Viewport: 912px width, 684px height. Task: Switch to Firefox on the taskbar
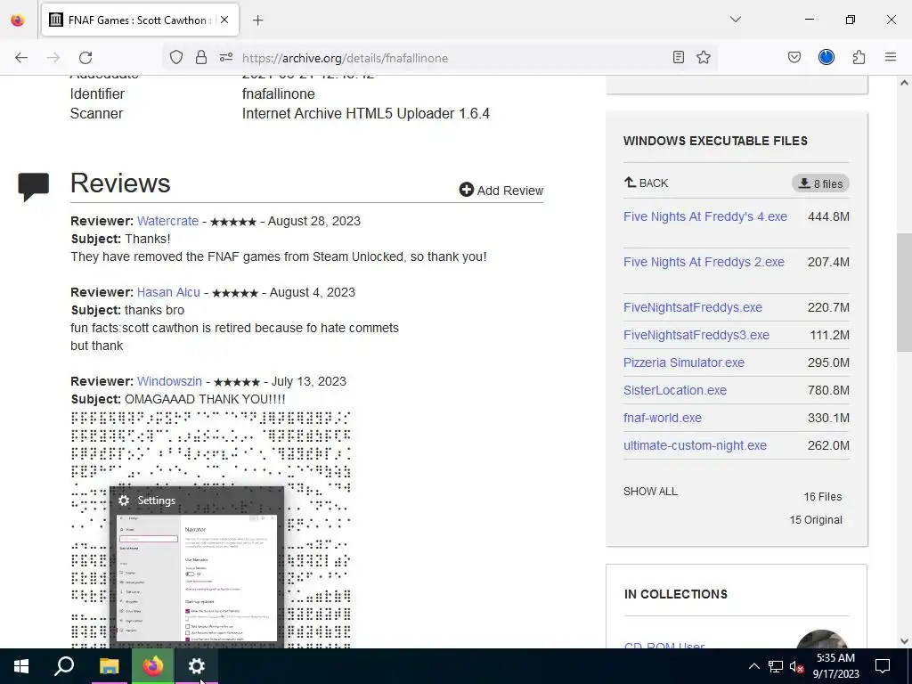pos(153,666)
